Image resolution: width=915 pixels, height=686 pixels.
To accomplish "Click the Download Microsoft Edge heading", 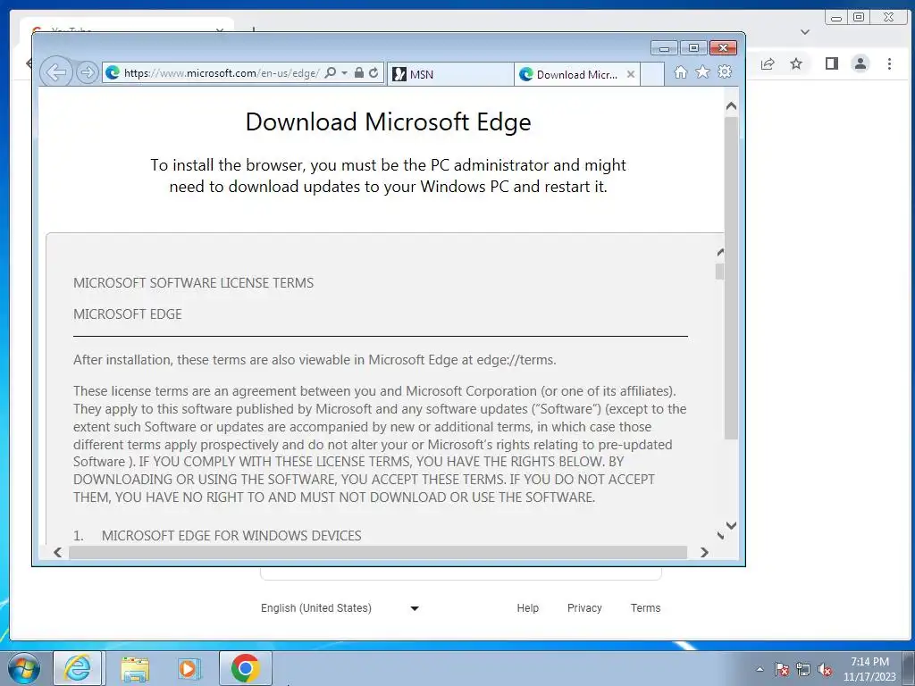I will point(388,121).
